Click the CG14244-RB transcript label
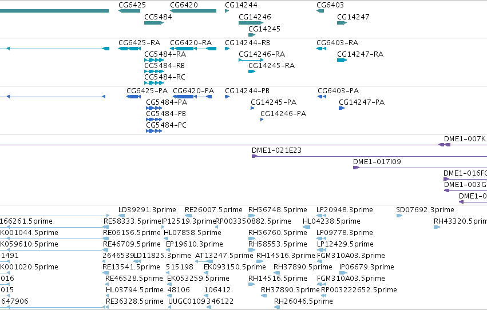 click(248, 43)
